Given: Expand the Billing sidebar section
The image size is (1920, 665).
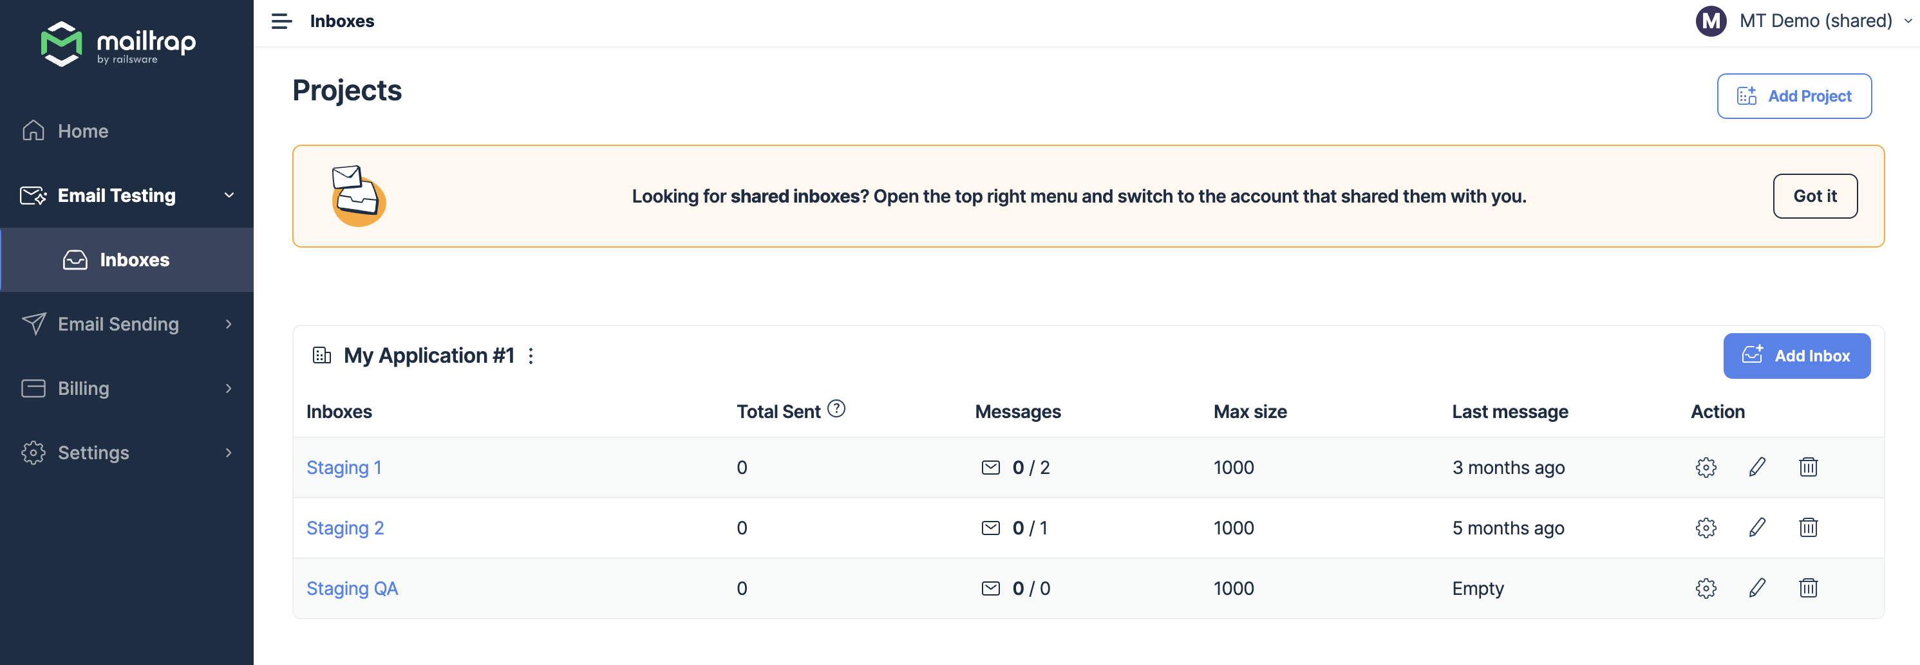Looking at the screenshot, I should 127,388.
